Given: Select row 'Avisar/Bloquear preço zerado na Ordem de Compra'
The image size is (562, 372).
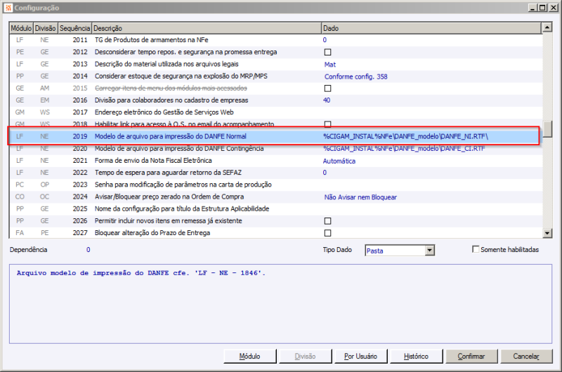Looking at the screenshot, I should click(x=275, y=197).
